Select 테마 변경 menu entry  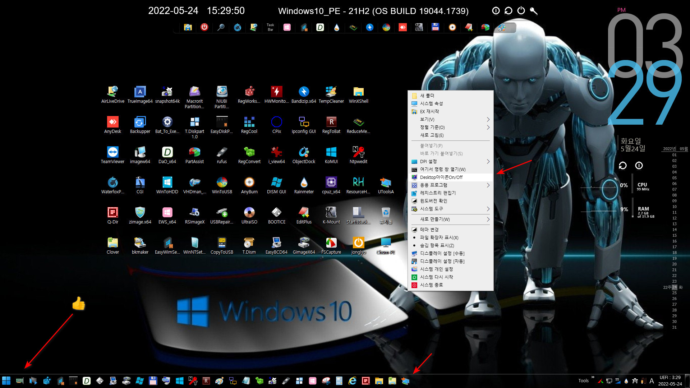451,230
